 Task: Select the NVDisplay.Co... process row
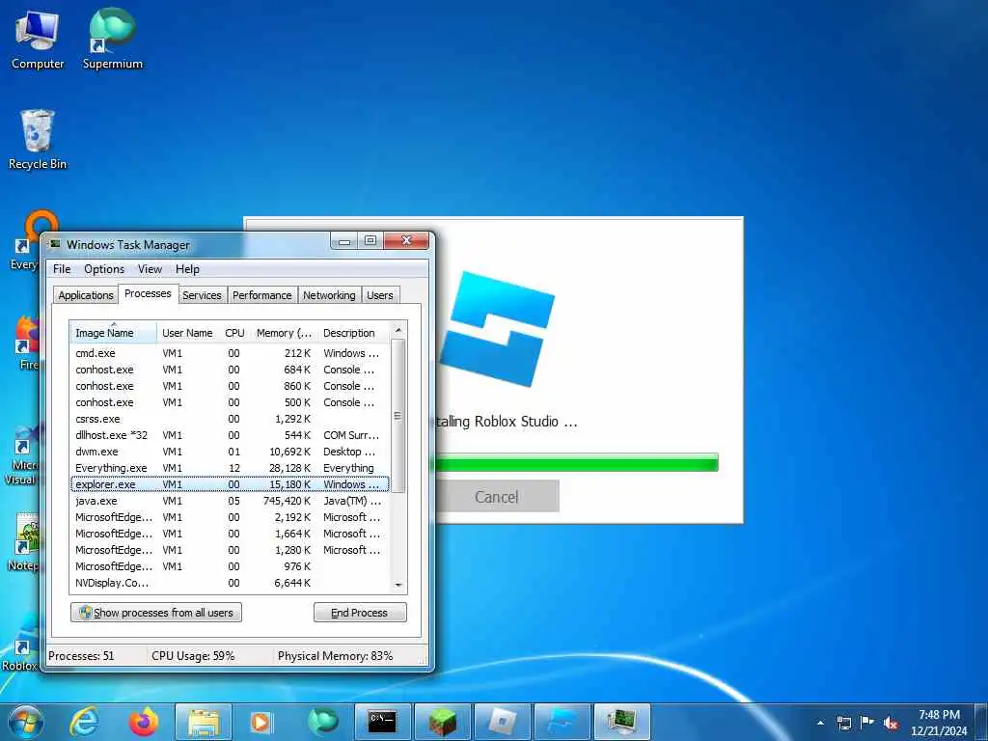click(x=230, y=583)
